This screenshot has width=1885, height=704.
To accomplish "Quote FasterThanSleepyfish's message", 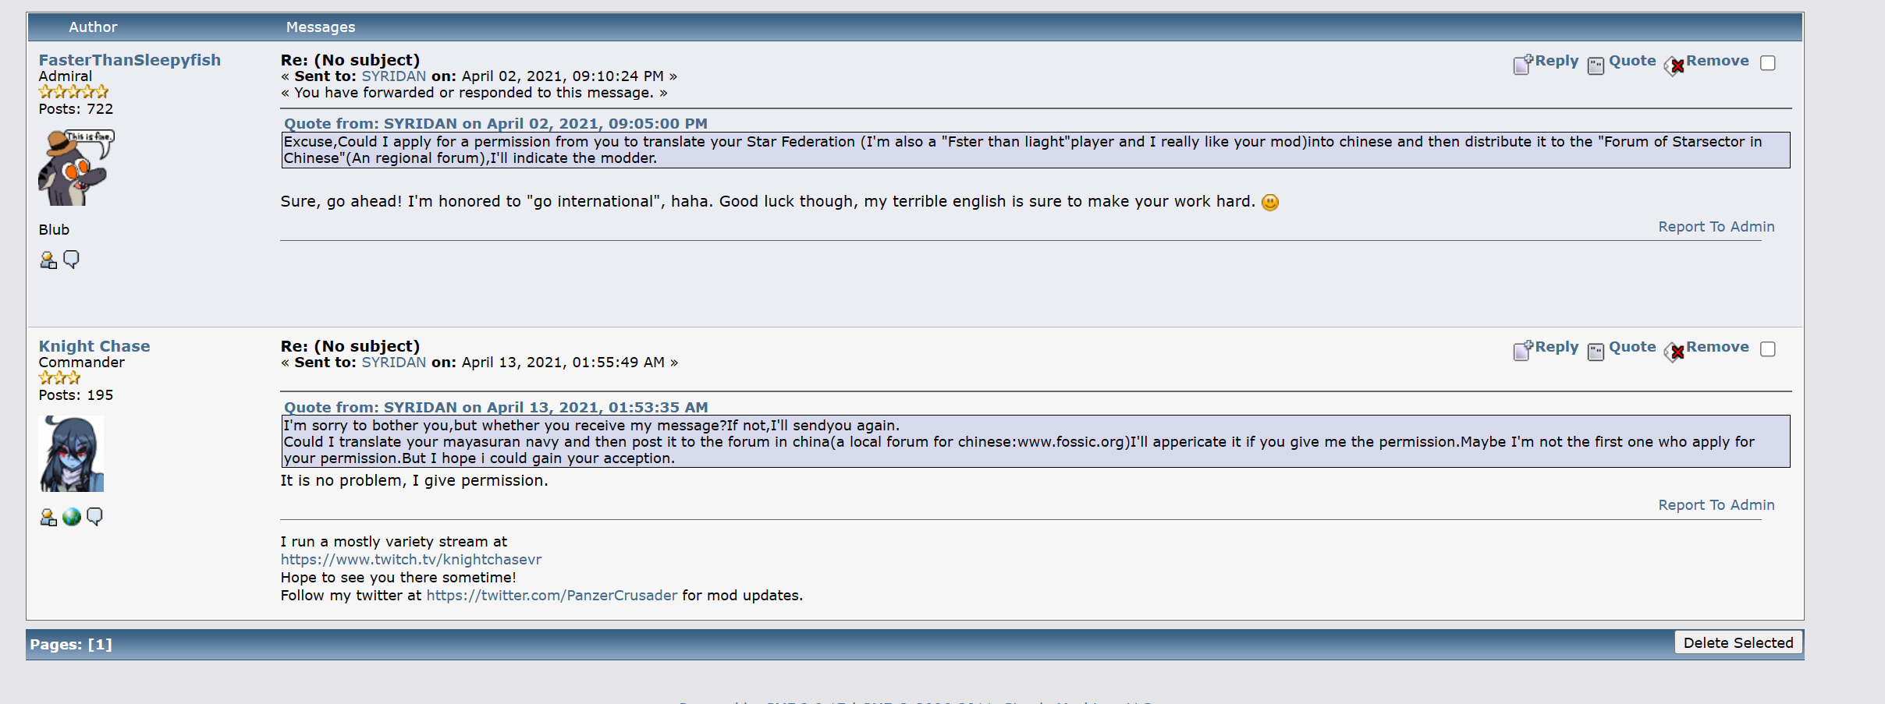I will click(x=1631, y=61).
